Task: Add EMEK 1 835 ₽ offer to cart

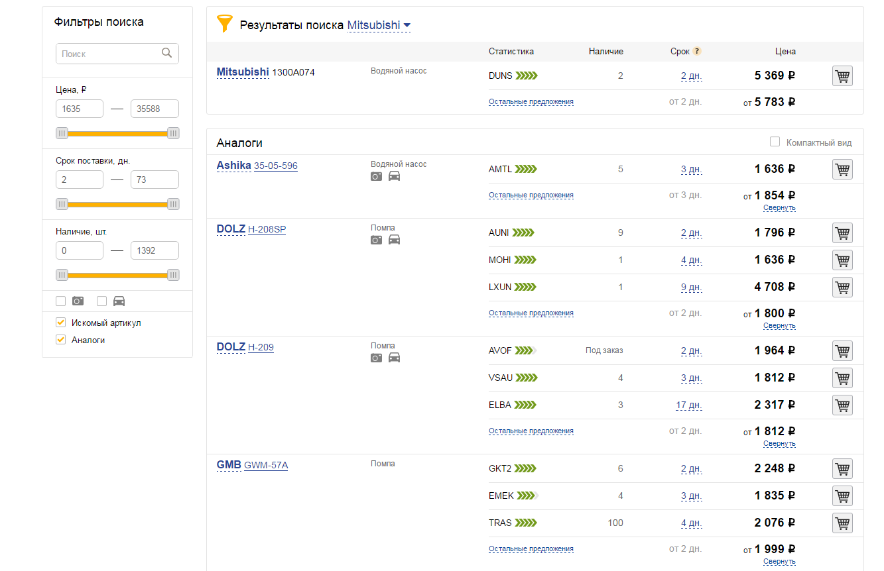Action: click(x=842, y=496)
